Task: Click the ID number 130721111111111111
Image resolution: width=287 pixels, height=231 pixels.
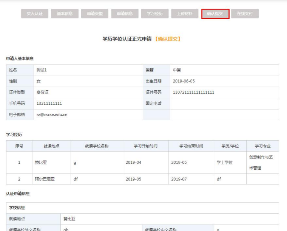Action: click(x=194, y=92)
